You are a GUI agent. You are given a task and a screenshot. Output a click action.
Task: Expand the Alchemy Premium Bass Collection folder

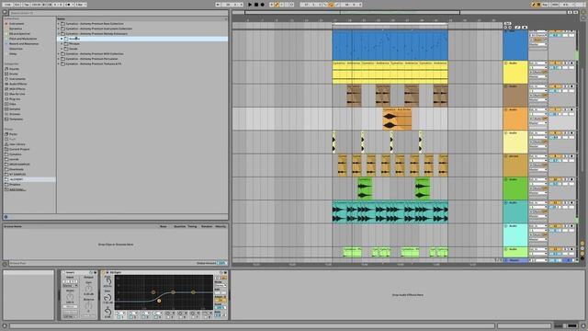point(59,24)
